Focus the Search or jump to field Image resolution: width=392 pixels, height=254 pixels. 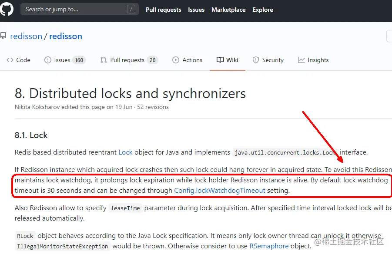tap(80, 10)
